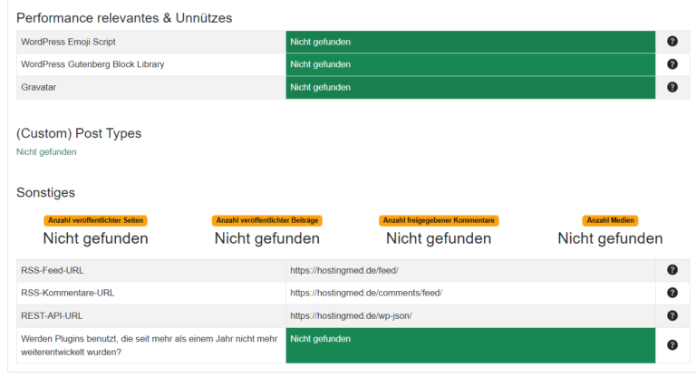Open help icon for Gutenberg Block Library
Viewport: 696px width, 377px height.
pyautogui.click(x=672, y=64)
